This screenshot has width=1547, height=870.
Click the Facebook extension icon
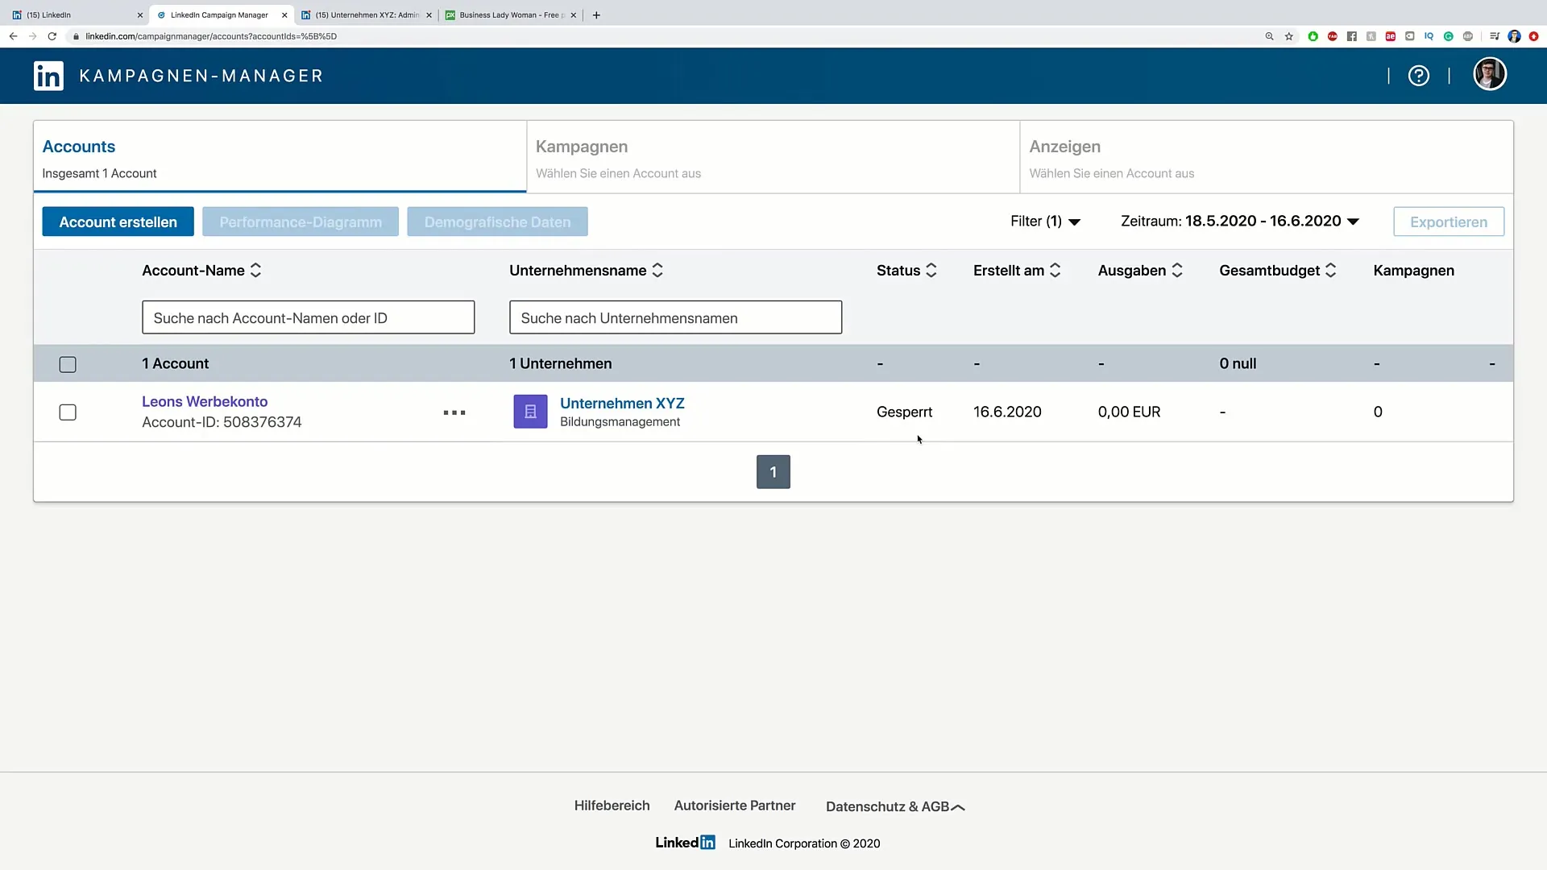click(x=1351, y=36)
